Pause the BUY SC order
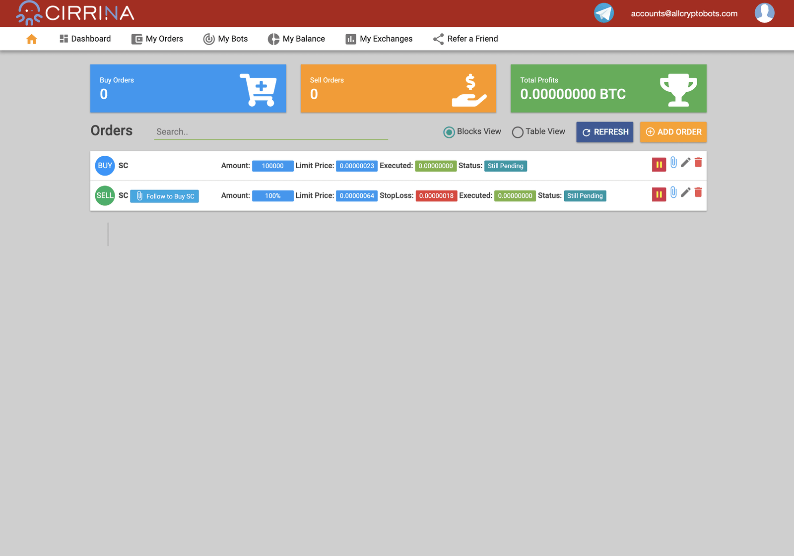794x556 pixels. click(x=659, y=165)
